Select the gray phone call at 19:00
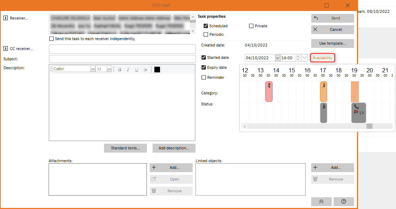396x209 pixels. click(x=359, y=113)
